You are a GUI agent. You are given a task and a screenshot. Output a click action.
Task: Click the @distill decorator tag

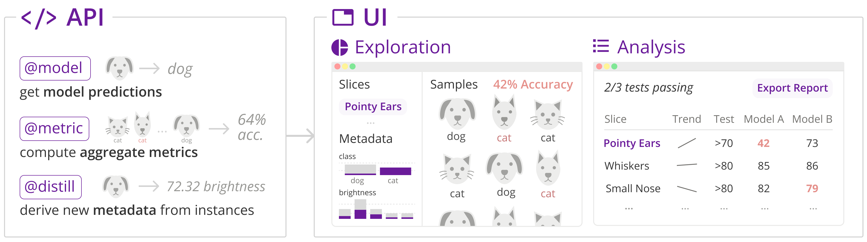coord(50,187)
